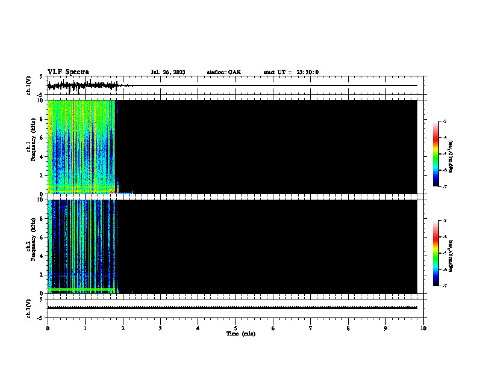Click time-axis tick label "8"

click(348, 328)
